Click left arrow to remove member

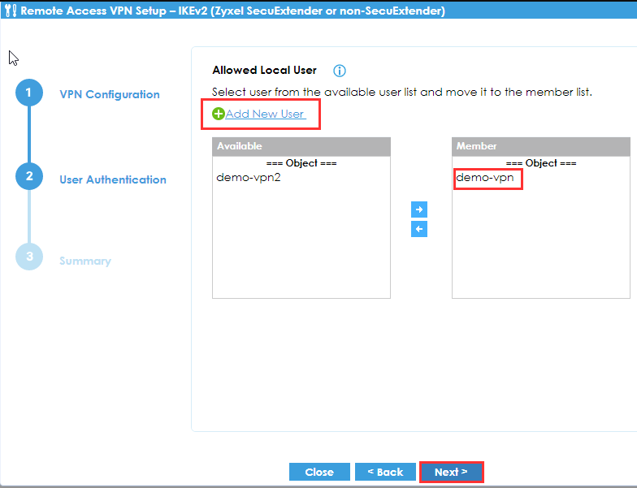[419, 230]
